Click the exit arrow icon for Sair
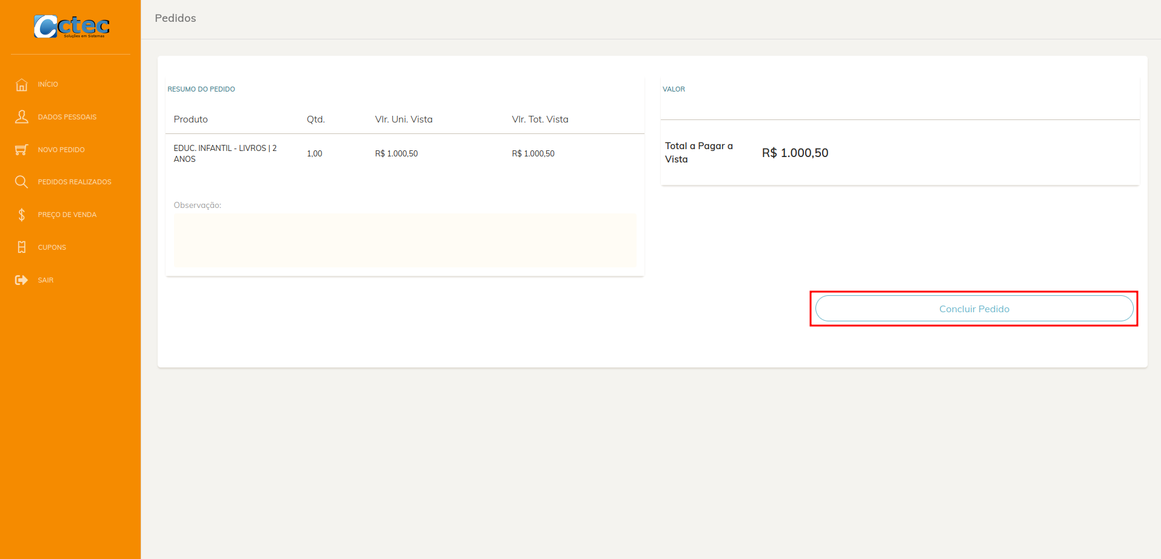Image resolution: width=1161 pixels, height=559 pixels. point(22,280)
